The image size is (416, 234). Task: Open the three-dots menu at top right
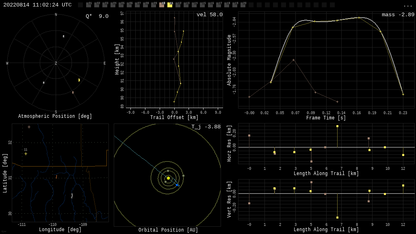(407, 5)
